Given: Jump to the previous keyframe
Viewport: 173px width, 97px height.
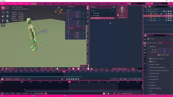Looking at the screenshot, I should tap(69, 79).
